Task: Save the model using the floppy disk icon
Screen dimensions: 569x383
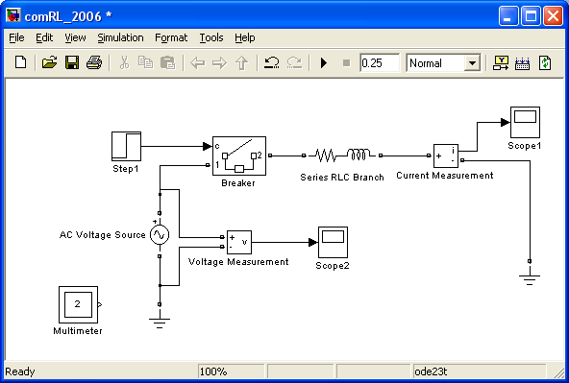Action: pyautogui.click(x=72, y=63)
